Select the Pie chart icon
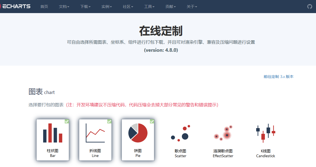This screenshot has height=167, width=316. [138, 133]
